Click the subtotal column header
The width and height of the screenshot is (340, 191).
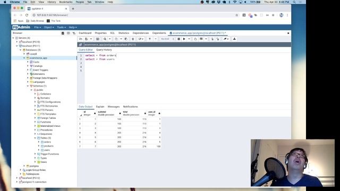click(x=109, y=113)
